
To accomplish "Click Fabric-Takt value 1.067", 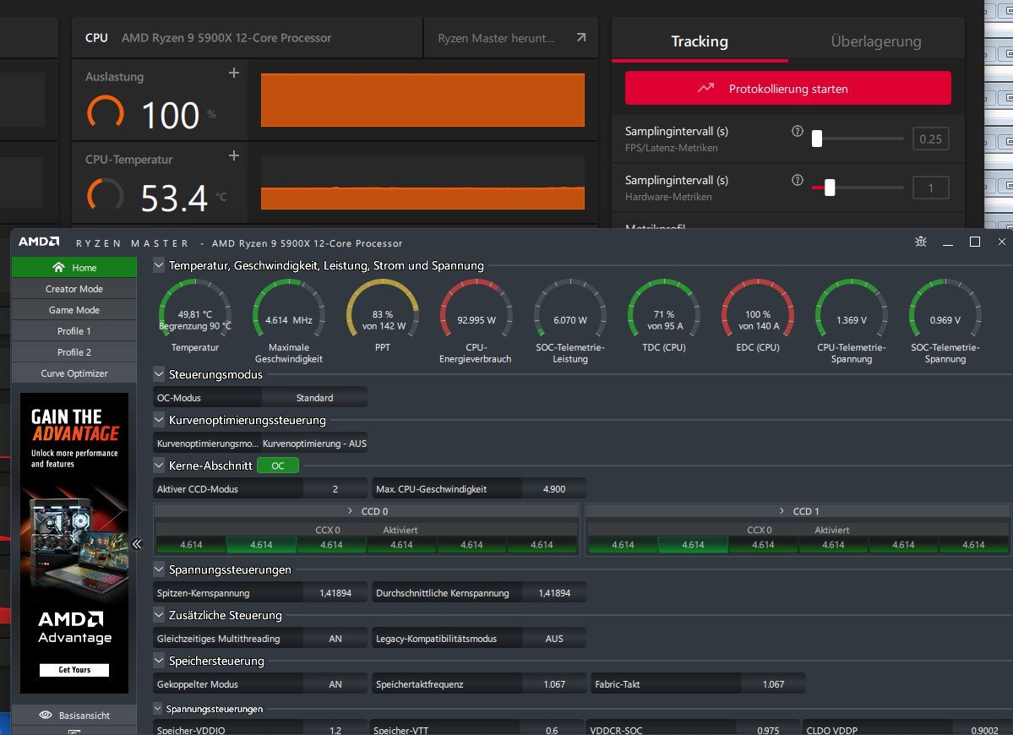I will click(x=773, y=684).
